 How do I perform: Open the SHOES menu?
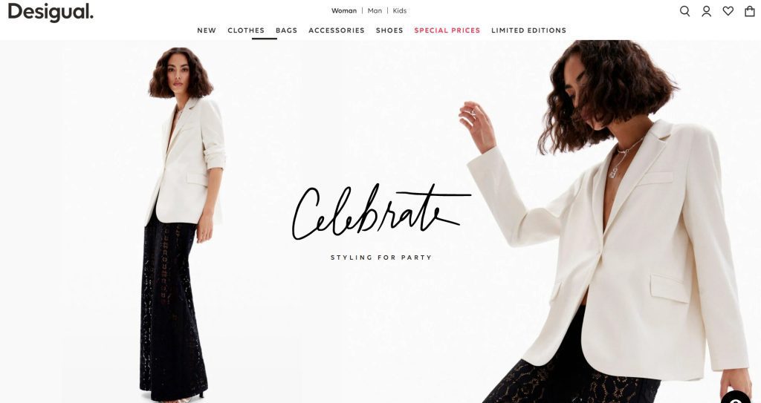click(x=389, y=30)
